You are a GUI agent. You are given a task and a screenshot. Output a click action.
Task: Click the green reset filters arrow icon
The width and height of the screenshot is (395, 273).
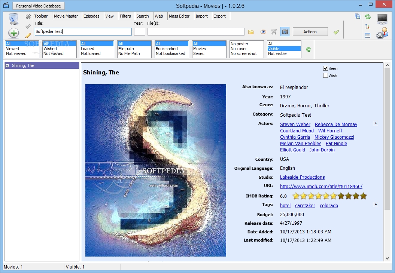click(x=309, y=50)
